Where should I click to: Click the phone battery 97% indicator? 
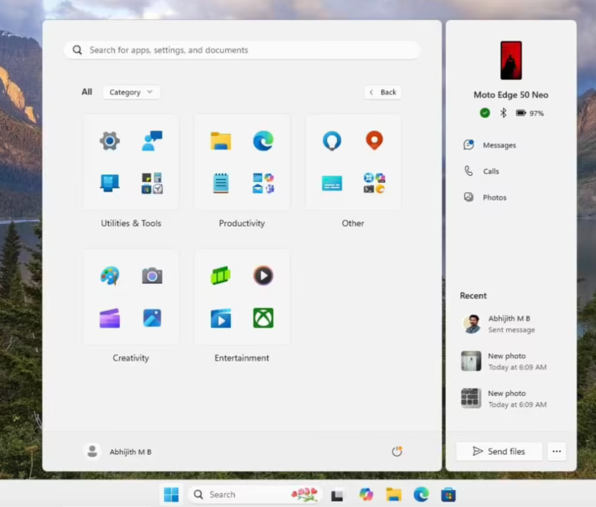click(530, 113)
